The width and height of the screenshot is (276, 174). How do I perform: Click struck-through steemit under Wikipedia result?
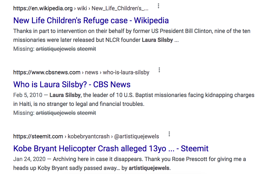86,49
